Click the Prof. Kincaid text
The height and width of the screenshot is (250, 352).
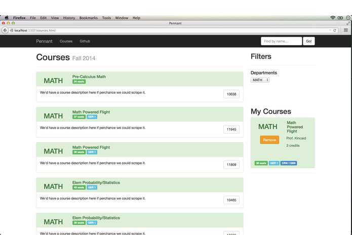click(x=296, y=138)
